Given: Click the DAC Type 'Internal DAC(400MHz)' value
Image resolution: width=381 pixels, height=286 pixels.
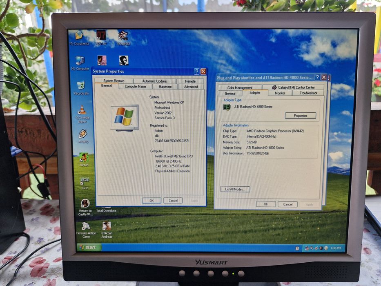Looking at the screenshot, I should pos(261,137).
